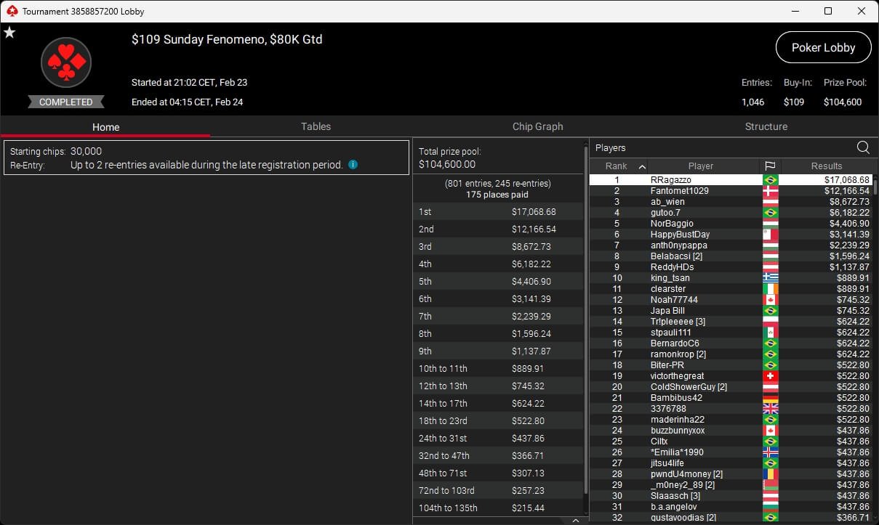Click the tournament suits logo
Image resolution: width=879 pixels, height=525 pixels.
(66, 63)
